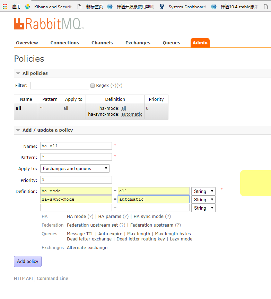The image size is (271, 299).
Task: Click the Definition column header
Action: (x=115, y=99)
